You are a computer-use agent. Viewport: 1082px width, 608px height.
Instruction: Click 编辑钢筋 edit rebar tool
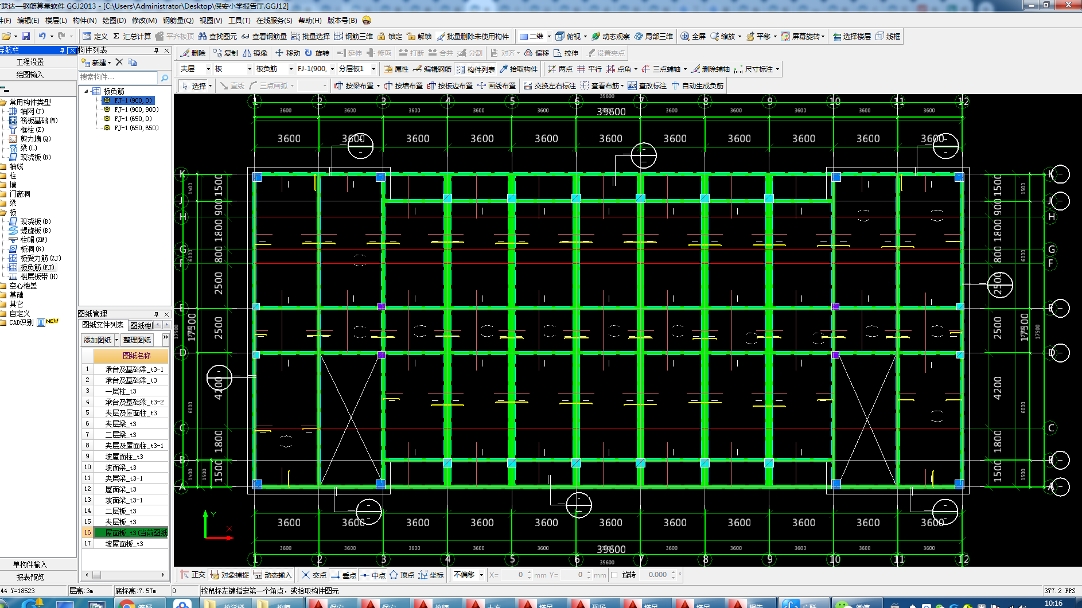[432, 69]
